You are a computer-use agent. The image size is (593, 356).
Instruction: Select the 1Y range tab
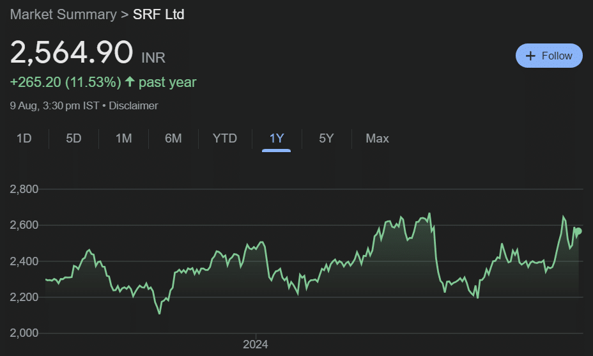coord(277,139)
